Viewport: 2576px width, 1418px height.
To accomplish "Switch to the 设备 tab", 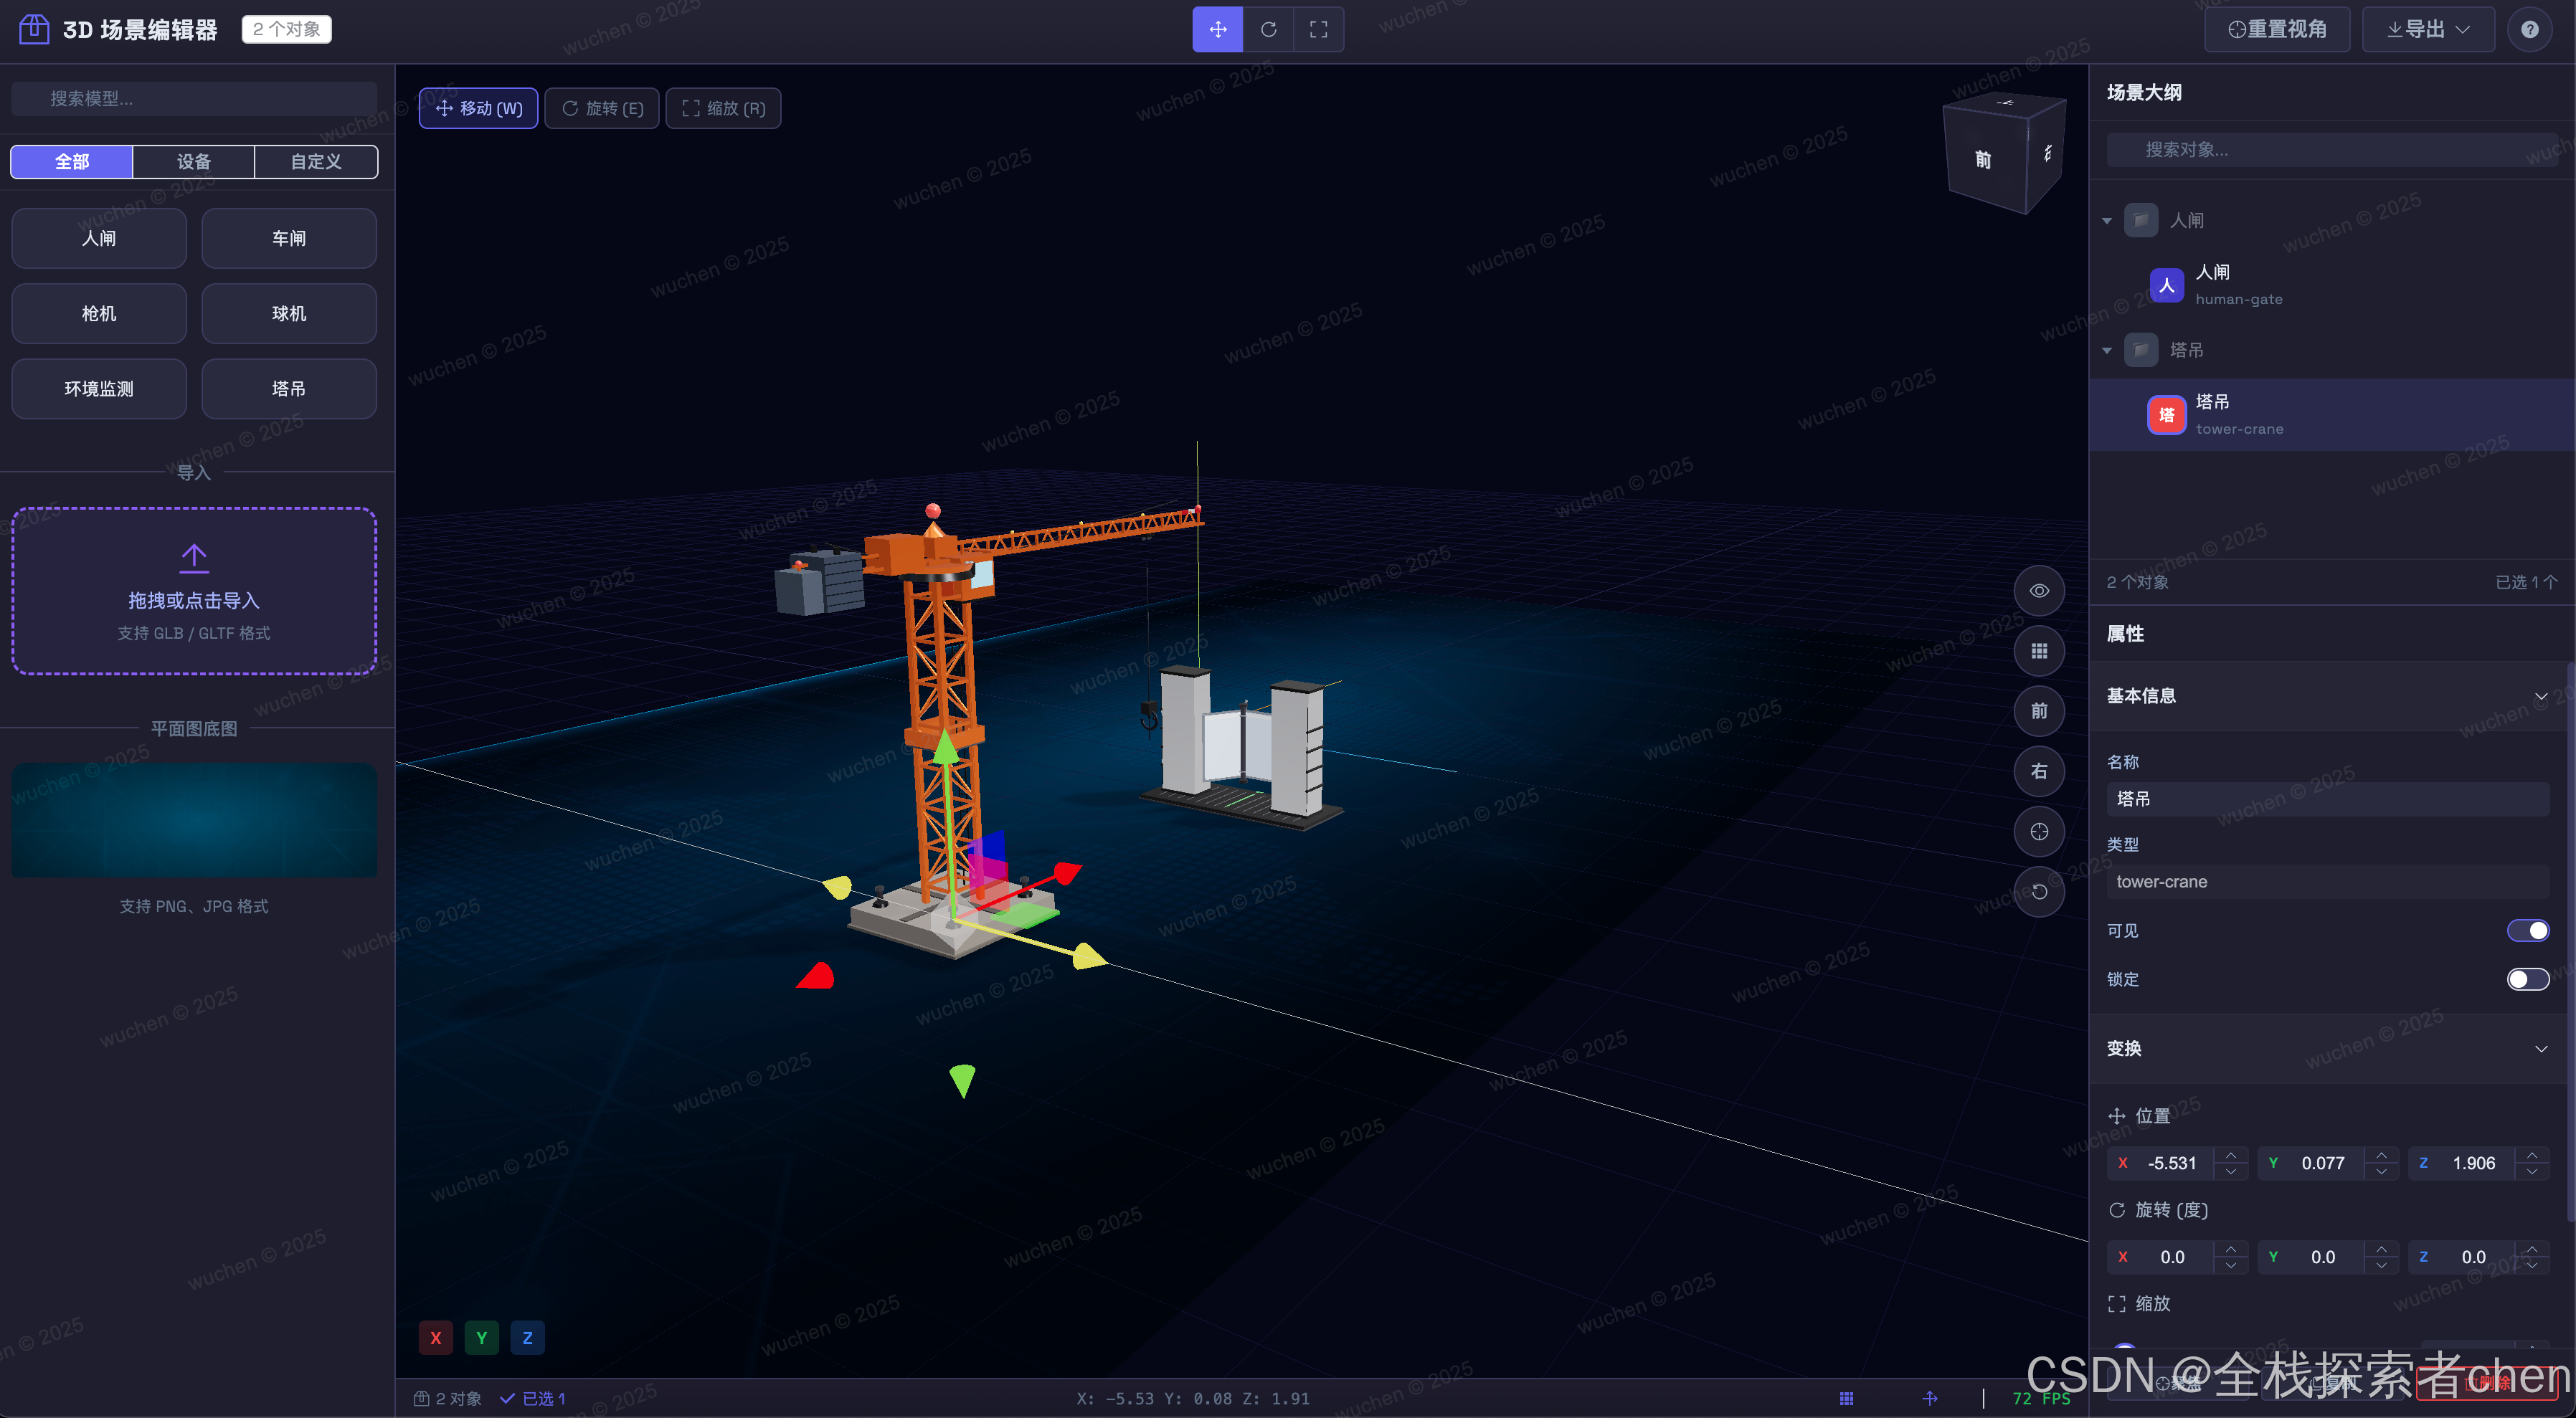I will pyautogui.click(x=193, y=161).
